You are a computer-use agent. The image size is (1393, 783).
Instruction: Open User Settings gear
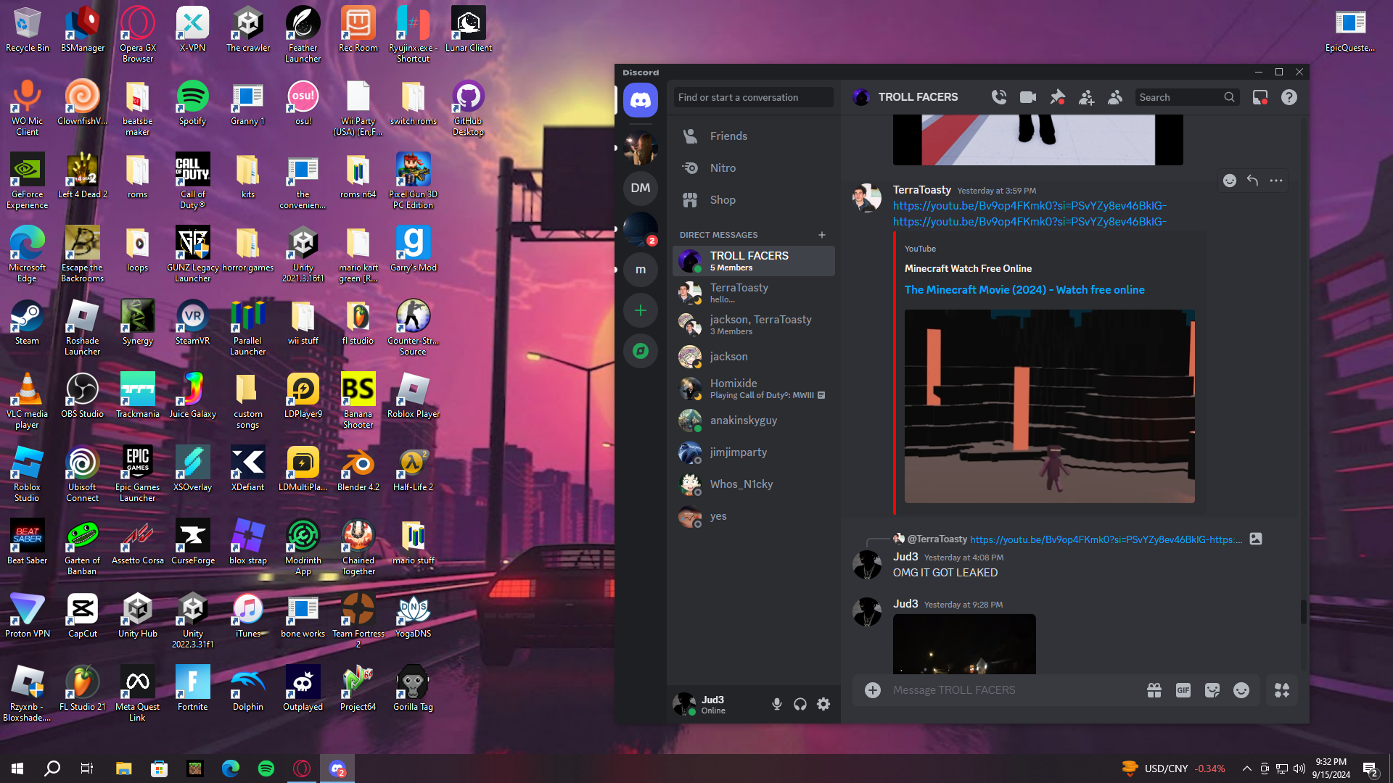point(823,704)
